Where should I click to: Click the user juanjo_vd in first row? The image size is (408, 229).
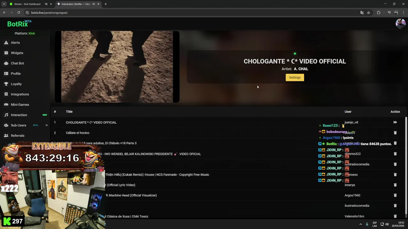(x=351, y=122)
